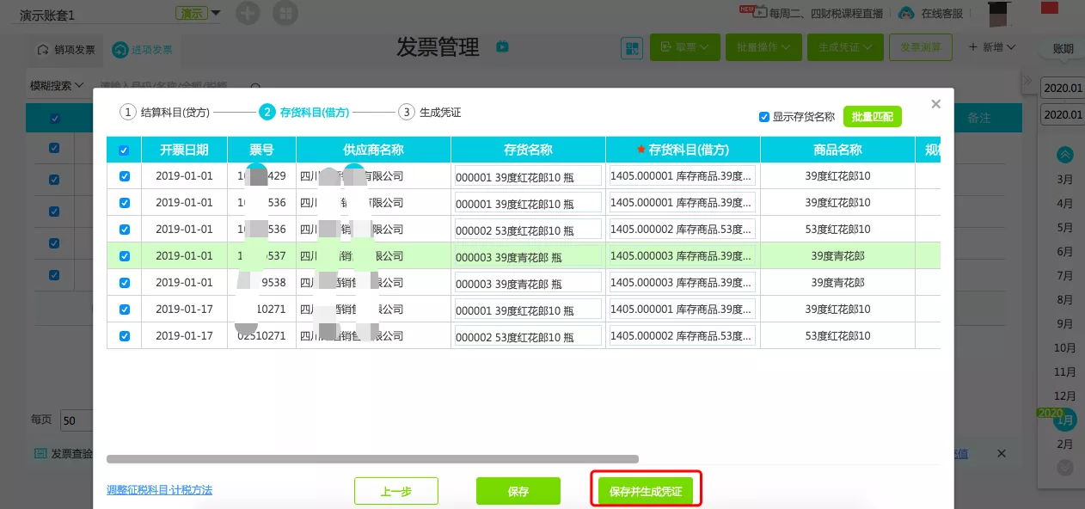Click the up chevron in month list

point(1065,155)
